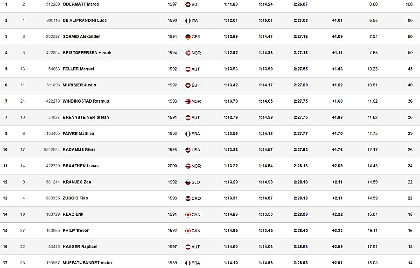The image size is (420, 268).
Task: Click the Swiss flag icon beside ODERMATT Marco
Action: pyautogui.click(x=188, y=5)
